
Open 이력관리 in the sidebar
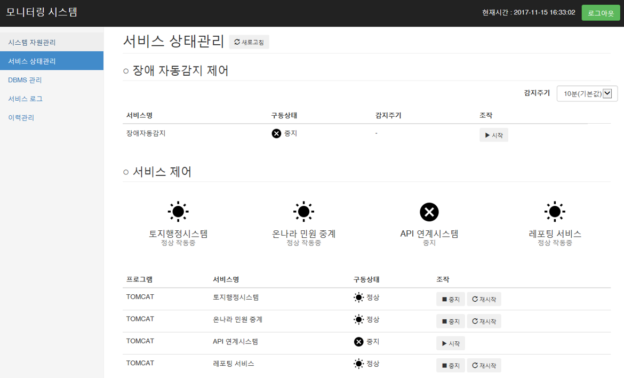click(52, 117)
